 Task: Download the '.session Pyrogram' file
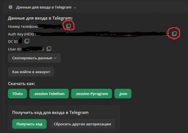coord(92,94)
